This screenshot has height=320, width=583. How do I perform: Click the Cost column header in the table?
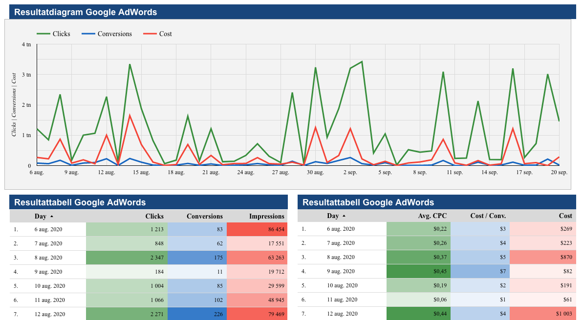coord(565,216)
